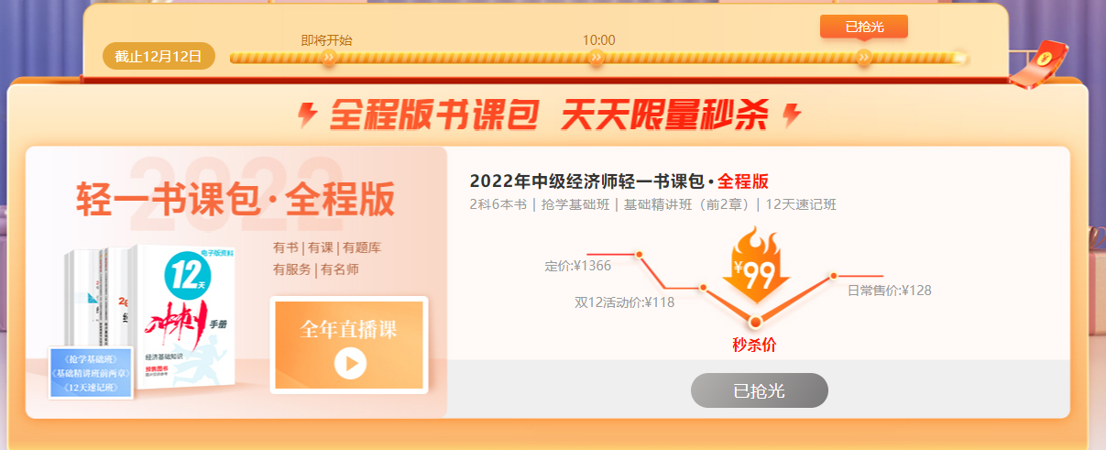The image size is (1106, 450).
Task: Click the 12天冲刺手册 book cover
Action: [x=186, y=316]
